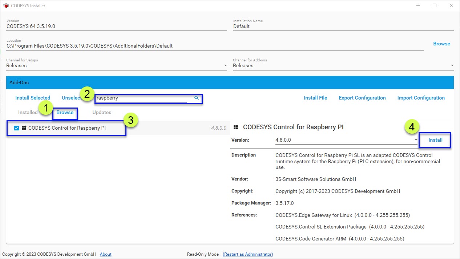Click the search magnifier icon
The height and width of the screenshot is (259, 460).
tap(196, 98)
